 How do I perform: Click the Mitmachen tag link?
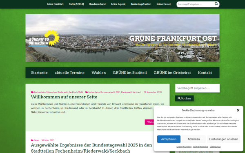tap(51, 92)
